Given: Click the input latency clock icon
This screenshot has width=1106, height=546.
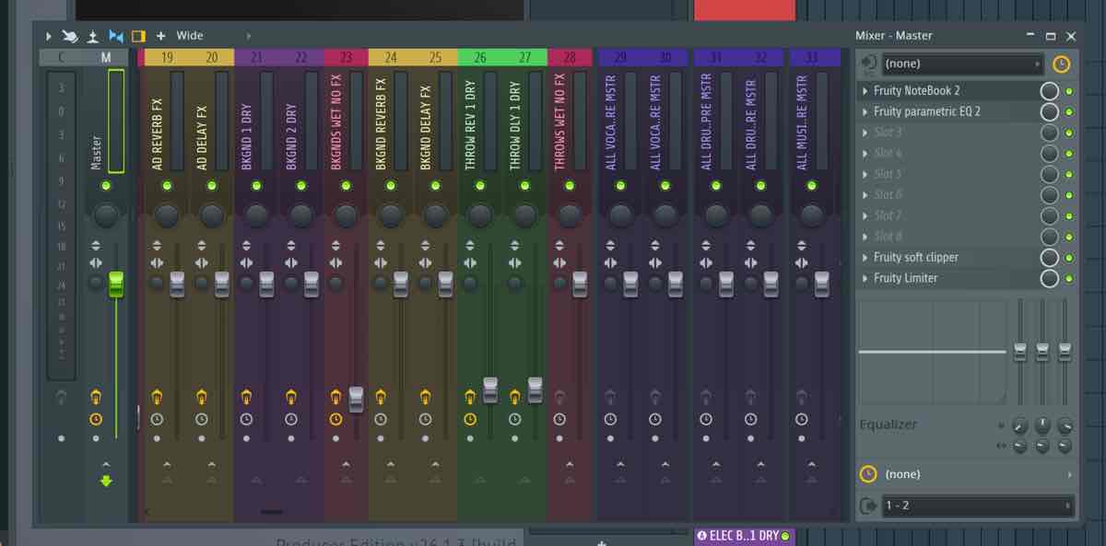Looking at the screenshot, I should tap(1062, 64).
